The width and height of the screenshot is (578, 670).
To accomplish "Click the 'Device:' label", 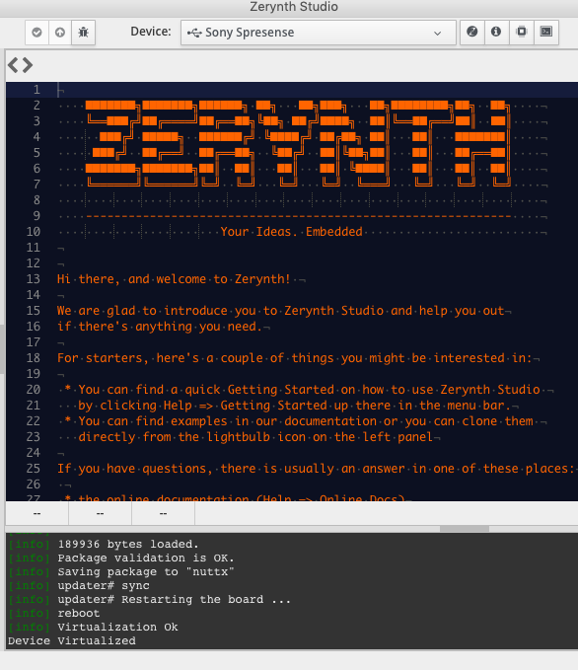I will [x=151, y=32].
